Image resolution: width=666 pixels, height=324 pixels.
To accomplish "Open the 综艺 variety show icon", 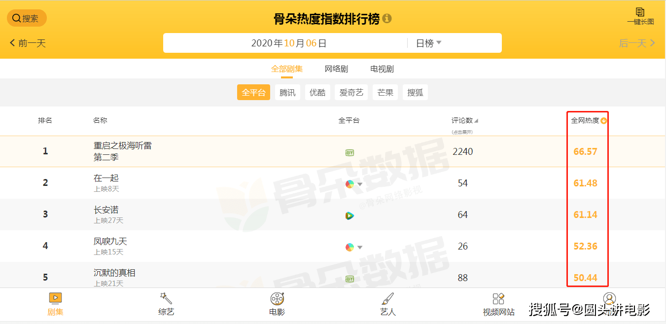I will [x=166, y=298].
